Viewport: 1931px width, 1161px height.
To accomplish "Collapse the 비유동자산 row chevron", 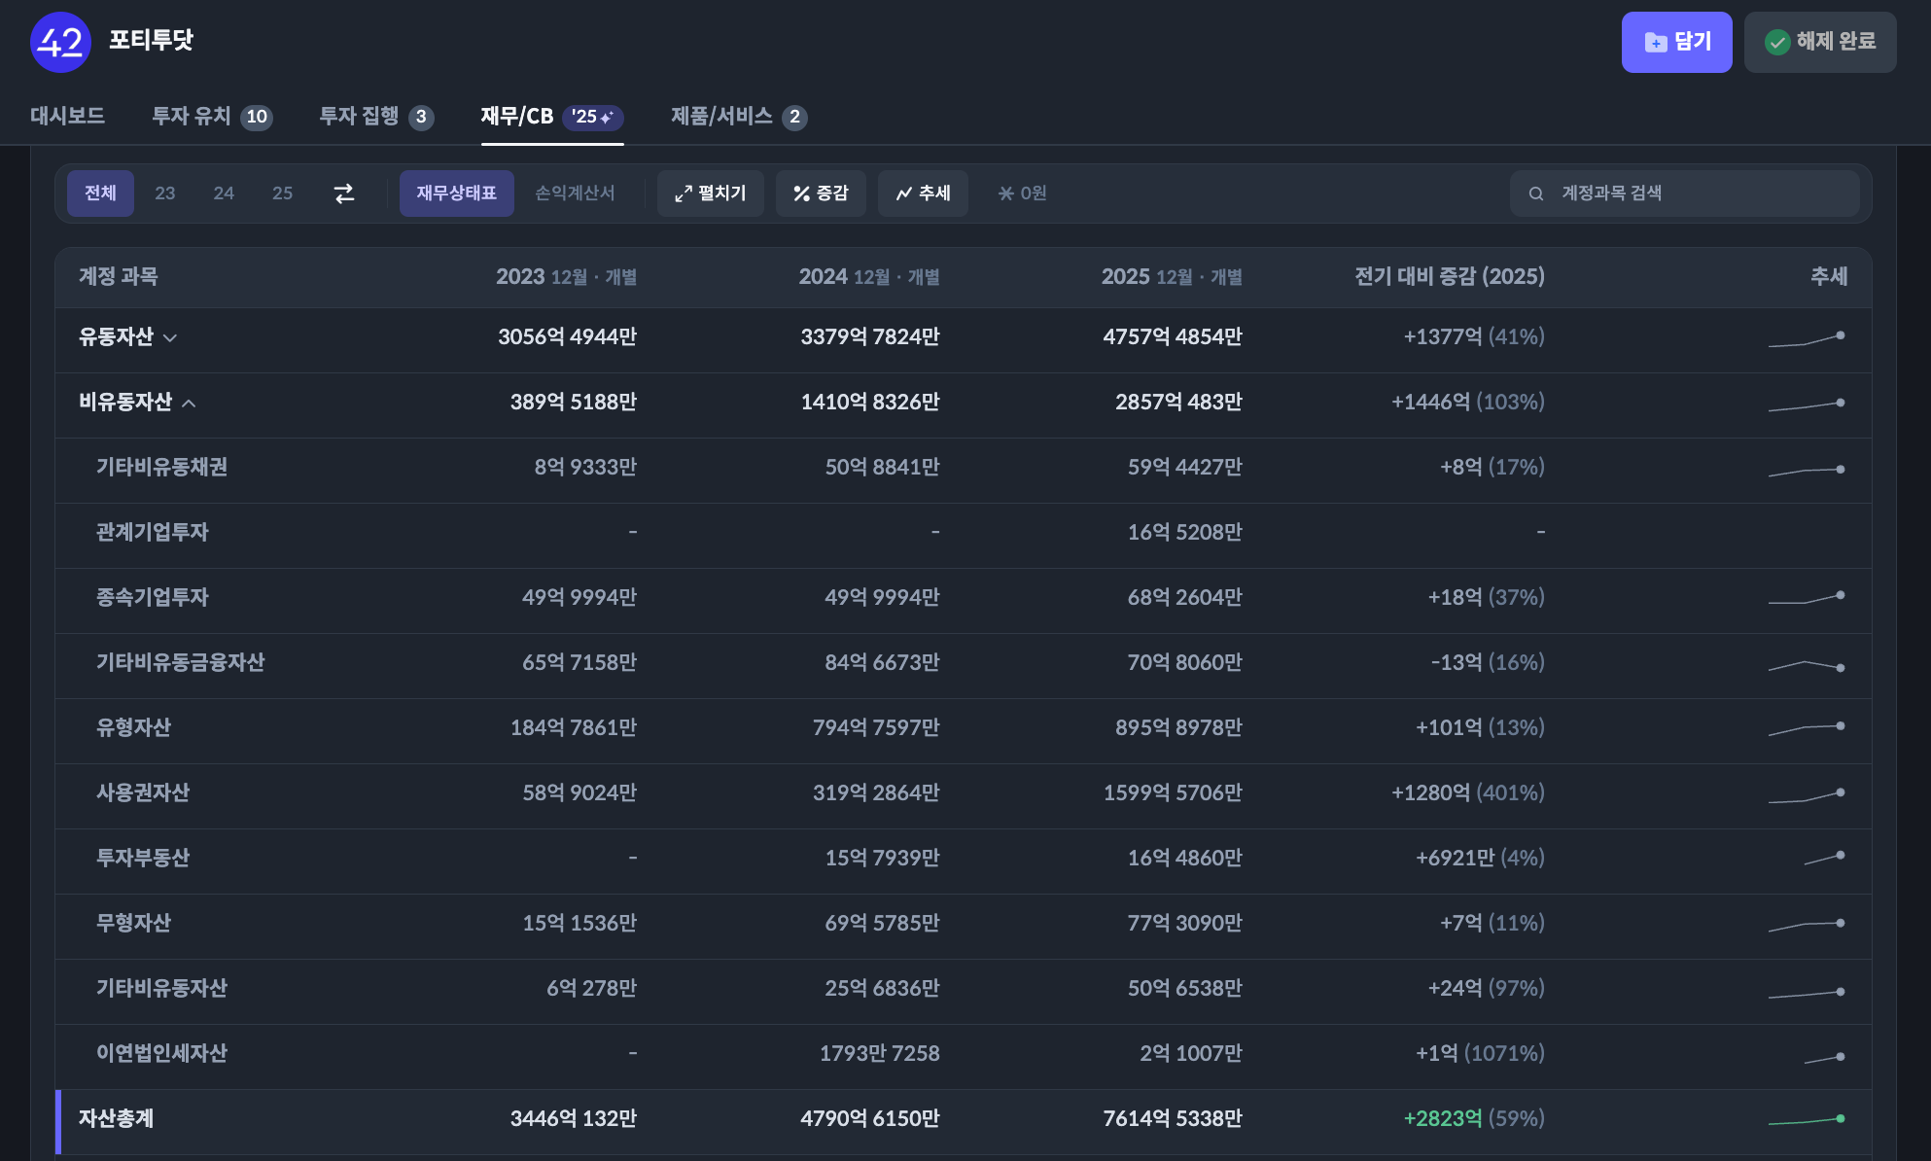I will [189, 403].
